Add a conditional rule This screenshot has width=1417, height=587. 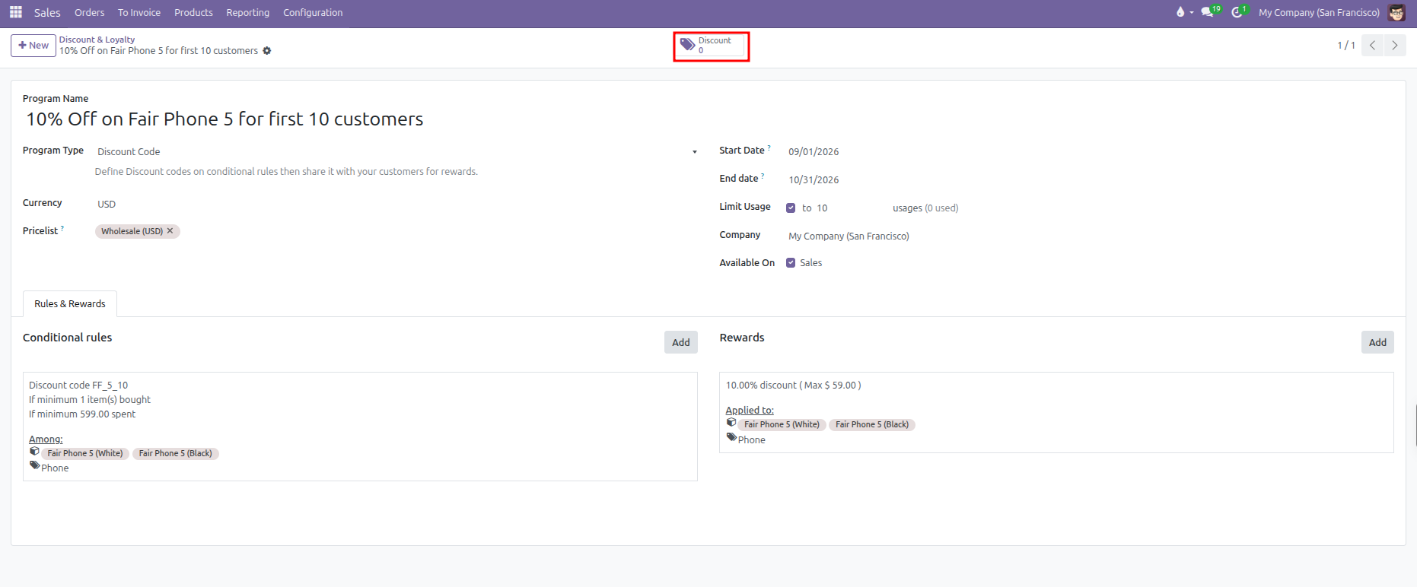click(x=681, y=343)
